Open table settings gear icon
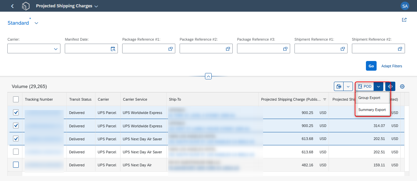417x181 pixels. 402,86
